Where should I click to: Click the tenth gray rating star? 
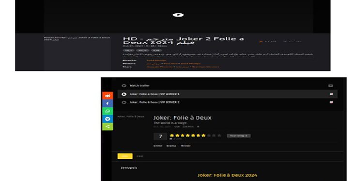pos(219,135)
